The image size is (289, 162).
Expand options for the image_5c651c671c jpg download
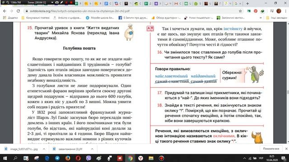(x=44, y=149)
